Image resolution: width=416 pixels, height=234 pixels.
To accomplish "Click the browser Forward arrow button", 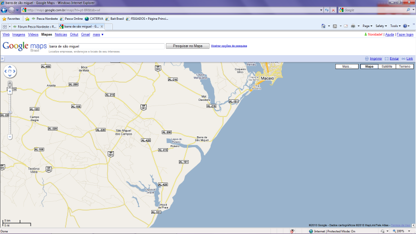I will 11,10.
